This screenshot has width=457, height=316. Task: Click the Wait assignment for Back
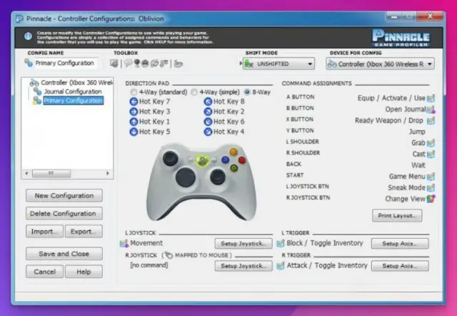coord(418,165)
